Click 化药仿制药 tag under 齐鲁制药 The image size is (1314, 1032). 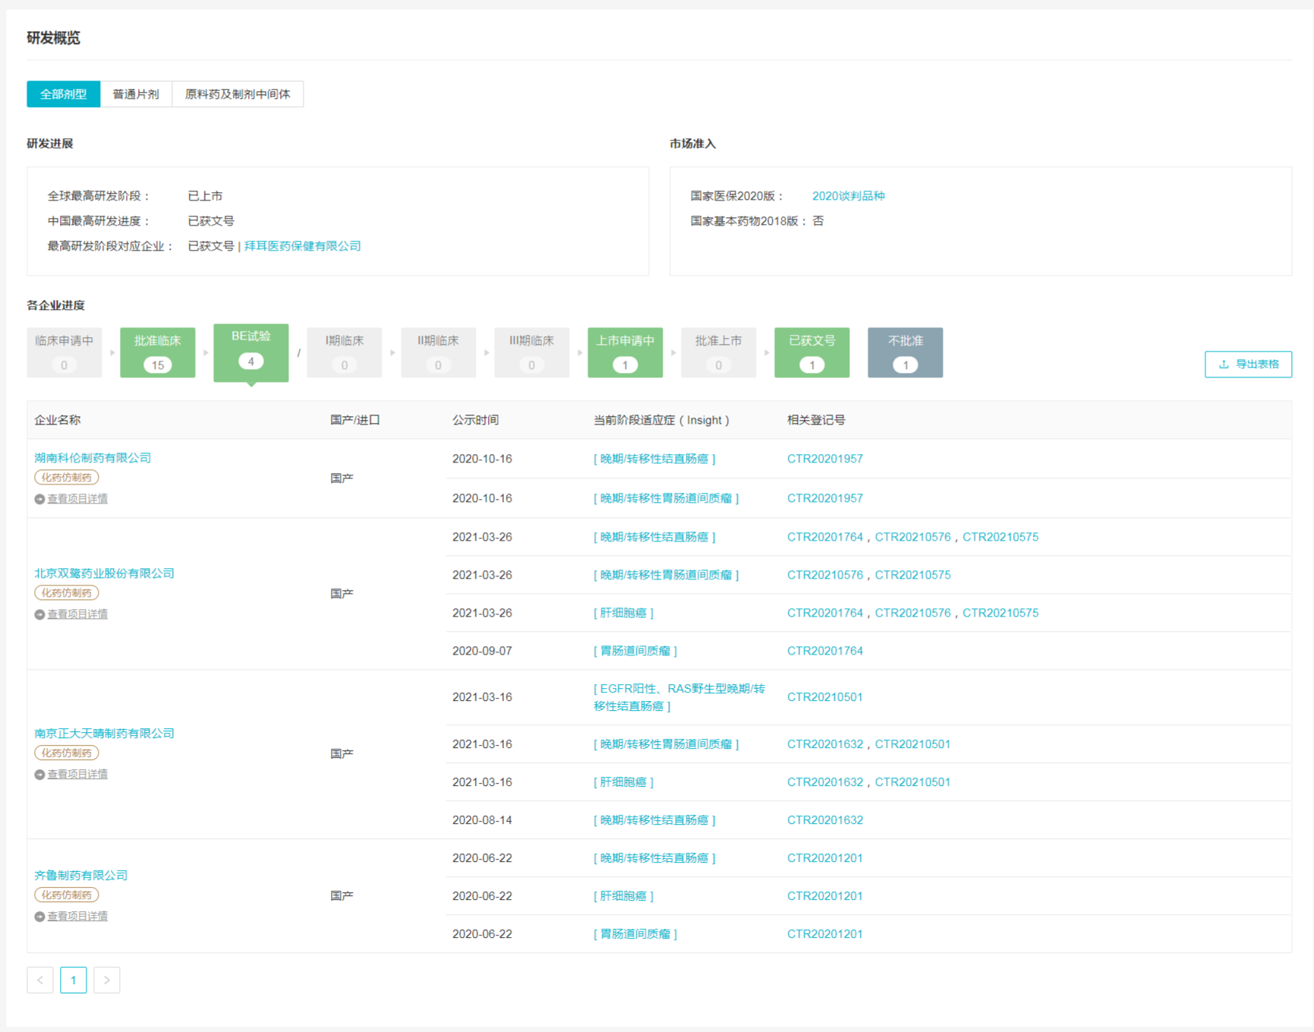tap(67, 895)
